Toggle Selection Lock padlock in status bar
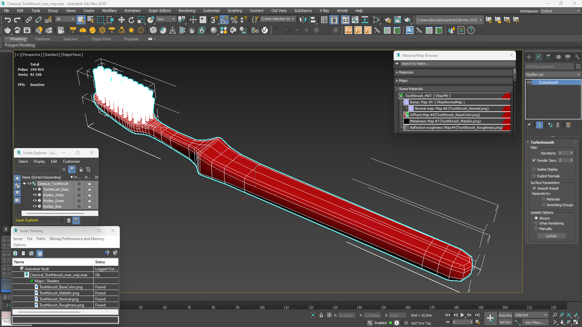The height and width of the screenshot is (327, 582). click(x=321, y=315)
